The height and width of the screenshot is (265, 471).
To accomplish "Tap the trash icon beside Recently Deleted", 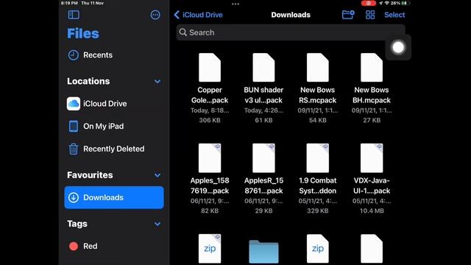I will [x=74, y=149].
